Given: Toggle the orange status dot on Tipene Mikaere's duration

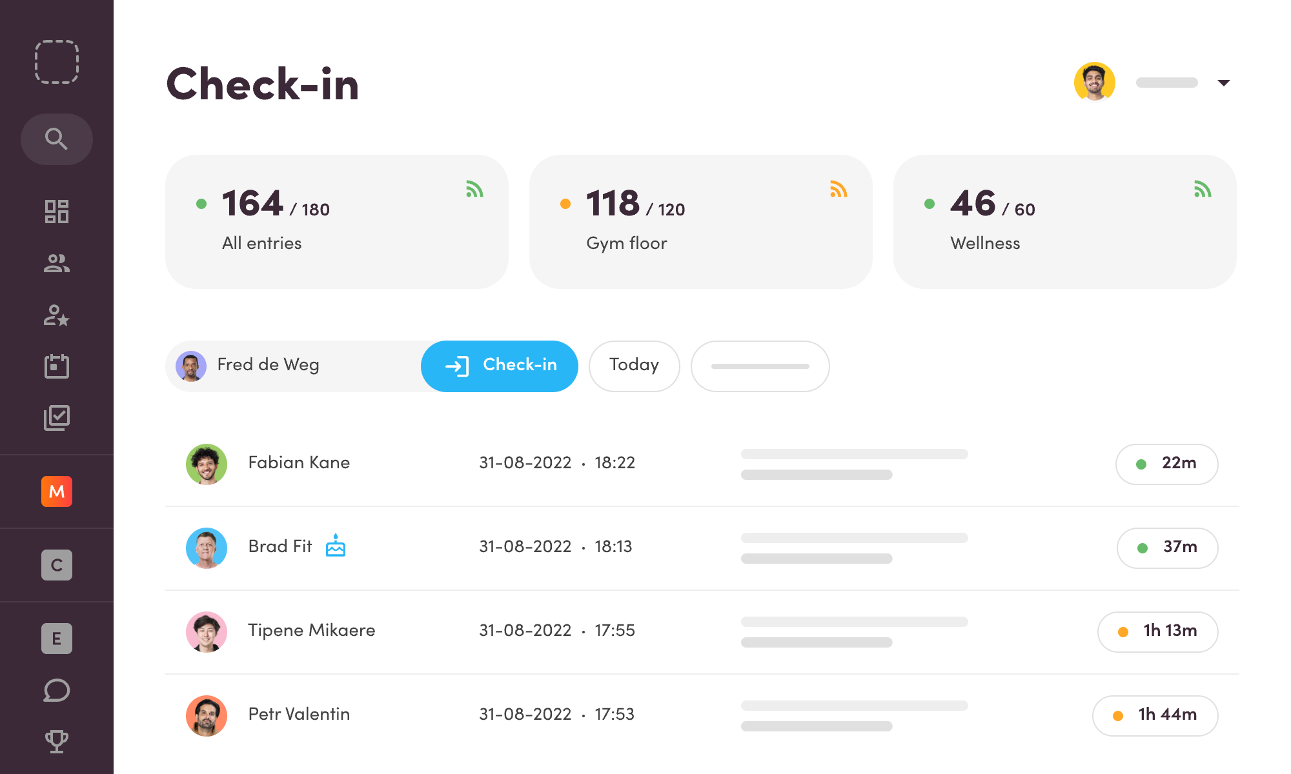Looking at the screenshot, I should 1124,631.
